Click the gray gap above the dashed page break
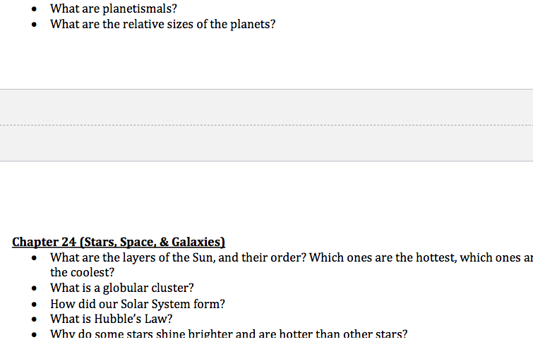The image size is (533, 342). tap(267, 107)
